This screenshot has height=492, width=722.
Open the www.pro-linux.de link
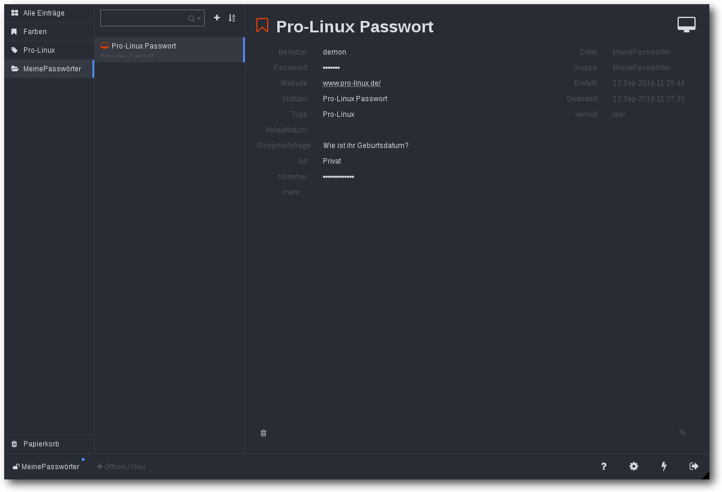[352, 83]
